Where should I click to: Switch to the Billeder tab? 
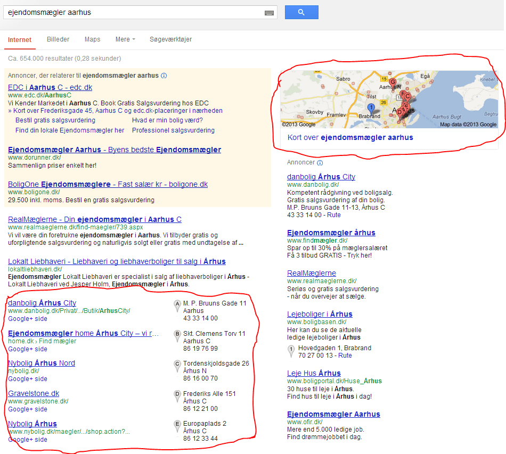coord(58,39)
